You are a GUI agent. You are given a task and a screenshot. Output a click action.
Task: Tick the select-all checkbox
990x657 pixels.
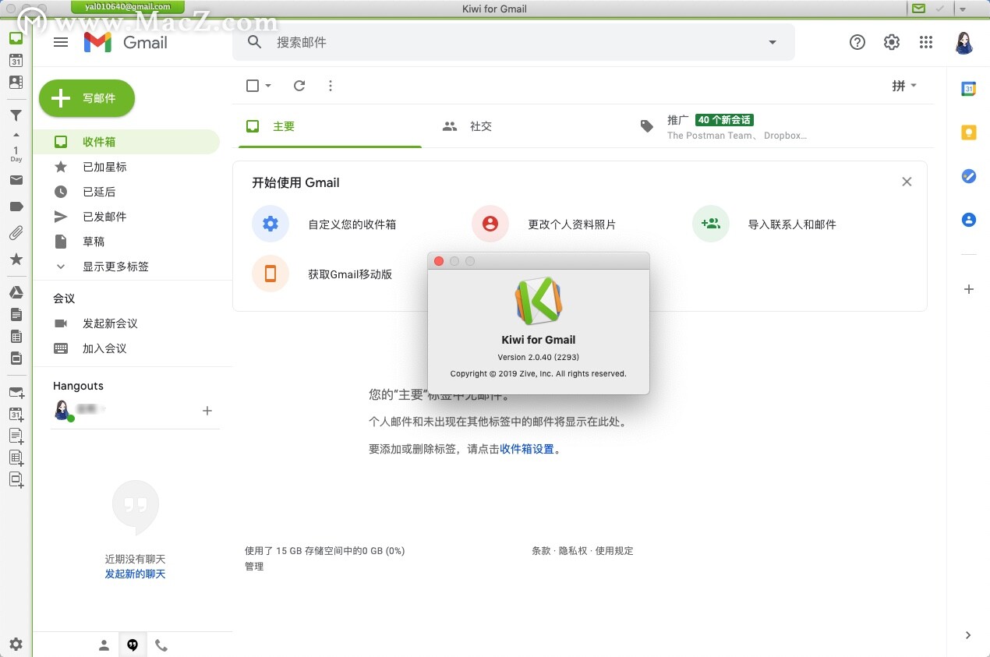coord(253,86)
